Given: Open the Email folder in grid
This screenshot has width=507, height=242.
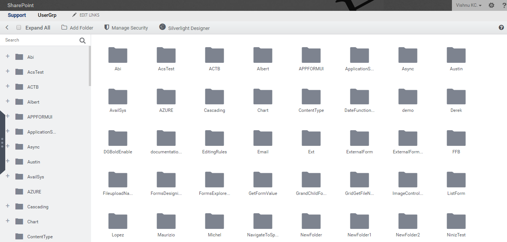Looking at the screenshot, I should [263, 141].
